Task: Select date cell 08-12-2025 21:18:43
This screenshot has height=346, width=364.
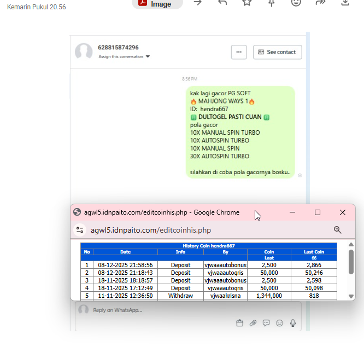Action: point(125,273)
